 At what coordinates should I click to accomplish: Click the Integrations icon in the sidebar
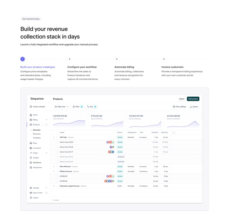point(31,168)
